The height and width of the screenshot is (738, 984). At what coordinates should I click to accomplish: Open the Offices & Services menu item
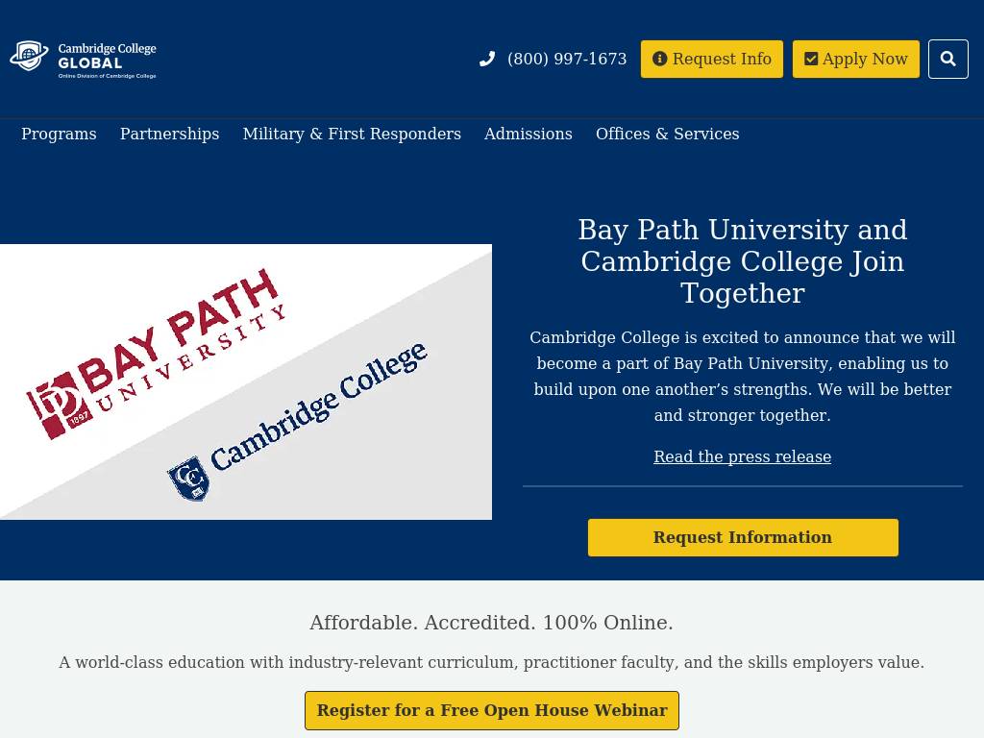[x=667, y=134]
